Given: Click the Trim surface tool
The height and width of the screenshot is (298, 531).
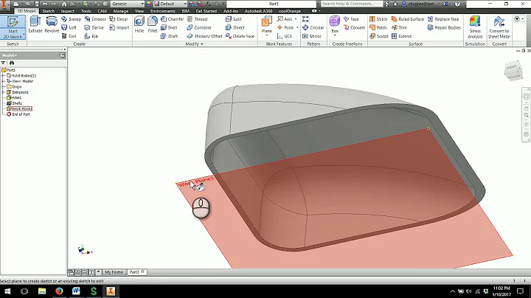Looking at the screenshot, I should pos(399,27).
